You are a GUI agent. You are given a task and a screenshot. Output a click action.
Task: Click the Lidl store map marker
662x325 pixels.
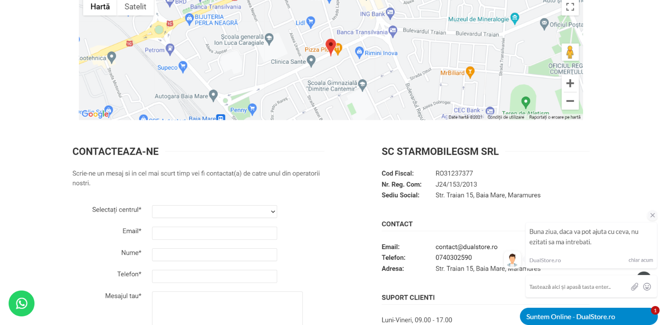(310, 21)
